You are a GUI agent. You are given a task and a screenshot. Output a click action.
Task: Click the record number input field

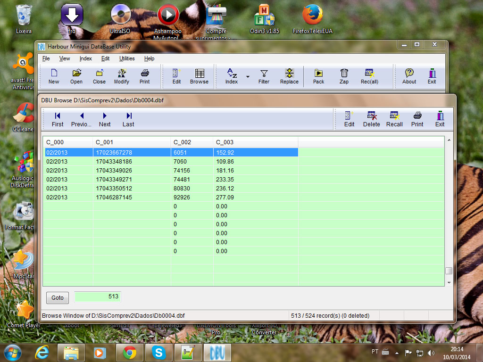97,297
